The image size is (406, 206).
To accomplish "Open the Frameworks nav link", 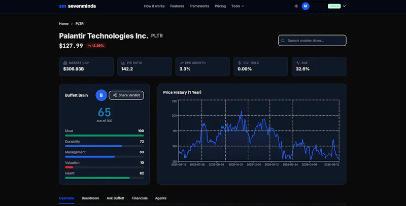I will coord(199,6).
